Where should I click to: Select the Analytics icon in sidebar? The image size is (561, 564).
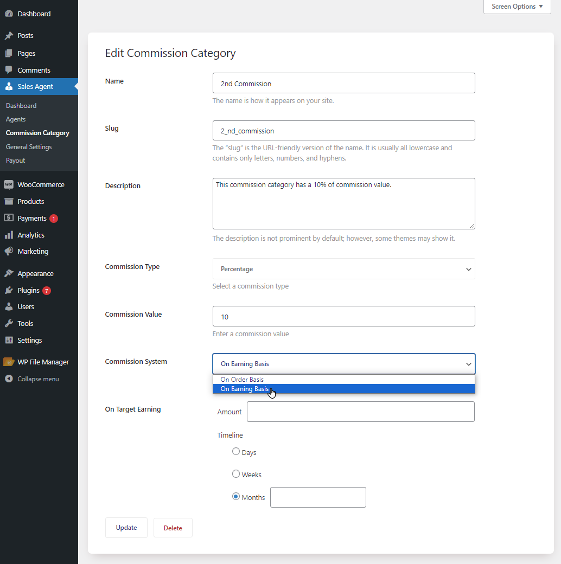10,235
